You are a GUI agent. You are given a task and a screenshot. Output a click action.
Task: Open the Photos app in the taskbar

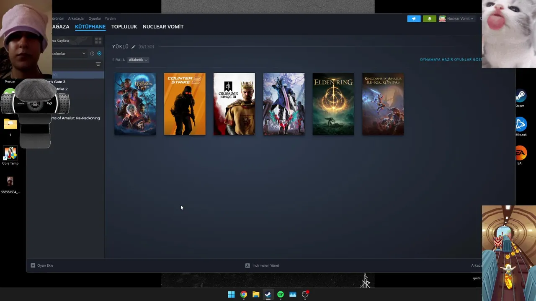click(293, 294)
